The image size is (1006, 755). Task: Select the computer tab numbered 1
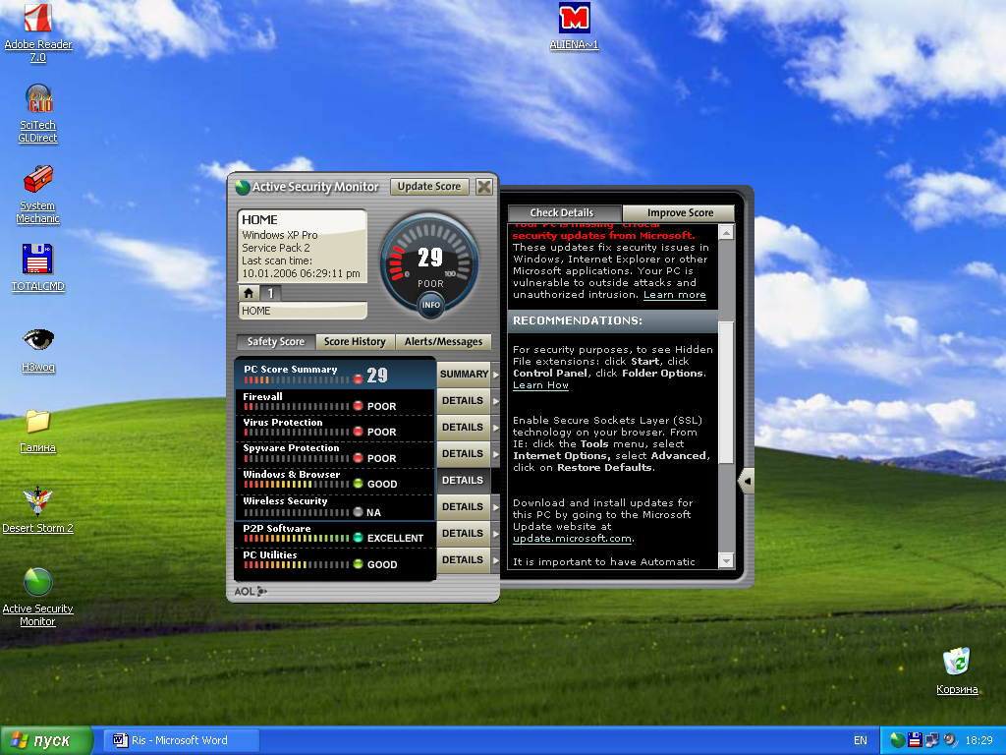(x=271, y=293)
